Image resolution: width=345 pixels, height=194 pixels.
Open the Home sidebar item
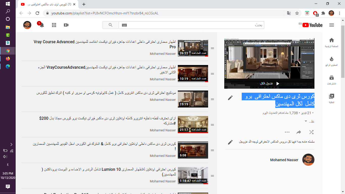(x=332, y=42)
